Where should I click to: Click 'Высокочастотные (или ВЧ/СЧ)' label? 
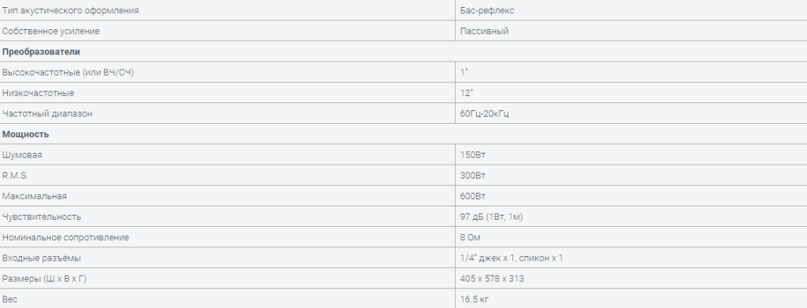pyautogui.click(x=68, y=72)
